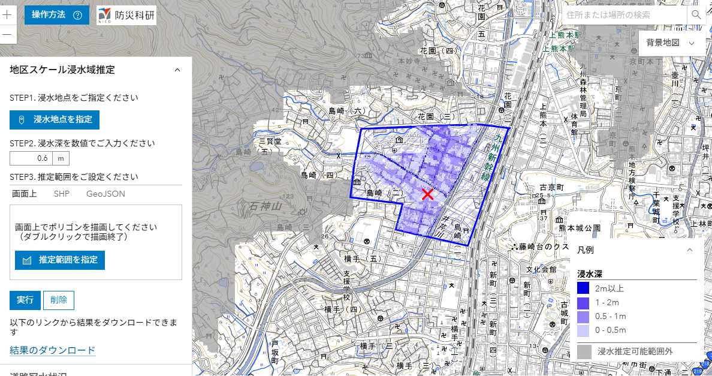
Task: Click the pin icon on 浸水地点を指定
Action: [22, 120]
